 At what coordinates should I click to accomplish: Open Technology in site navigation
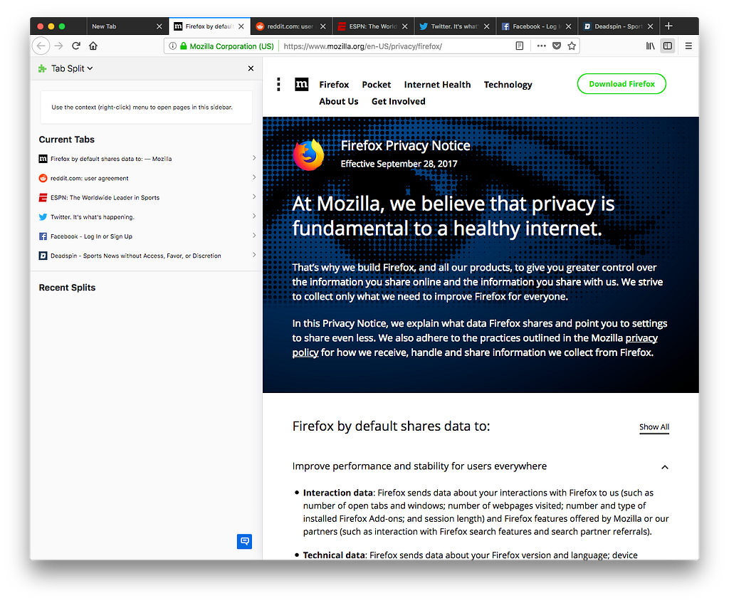point(508,85)
